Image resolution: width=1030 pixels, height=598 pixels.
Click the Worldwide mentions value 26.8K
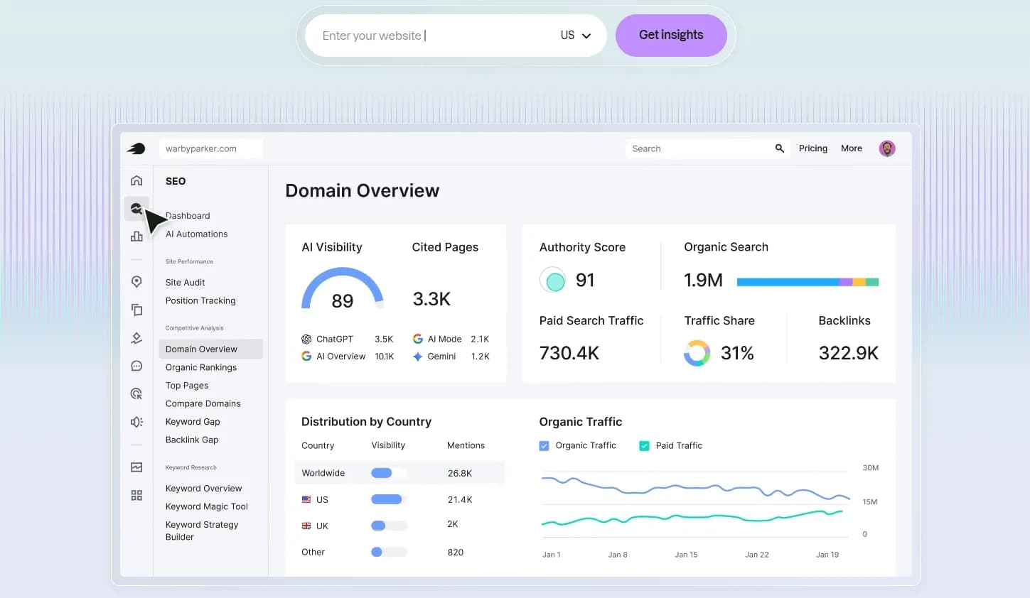click(460, 473)
